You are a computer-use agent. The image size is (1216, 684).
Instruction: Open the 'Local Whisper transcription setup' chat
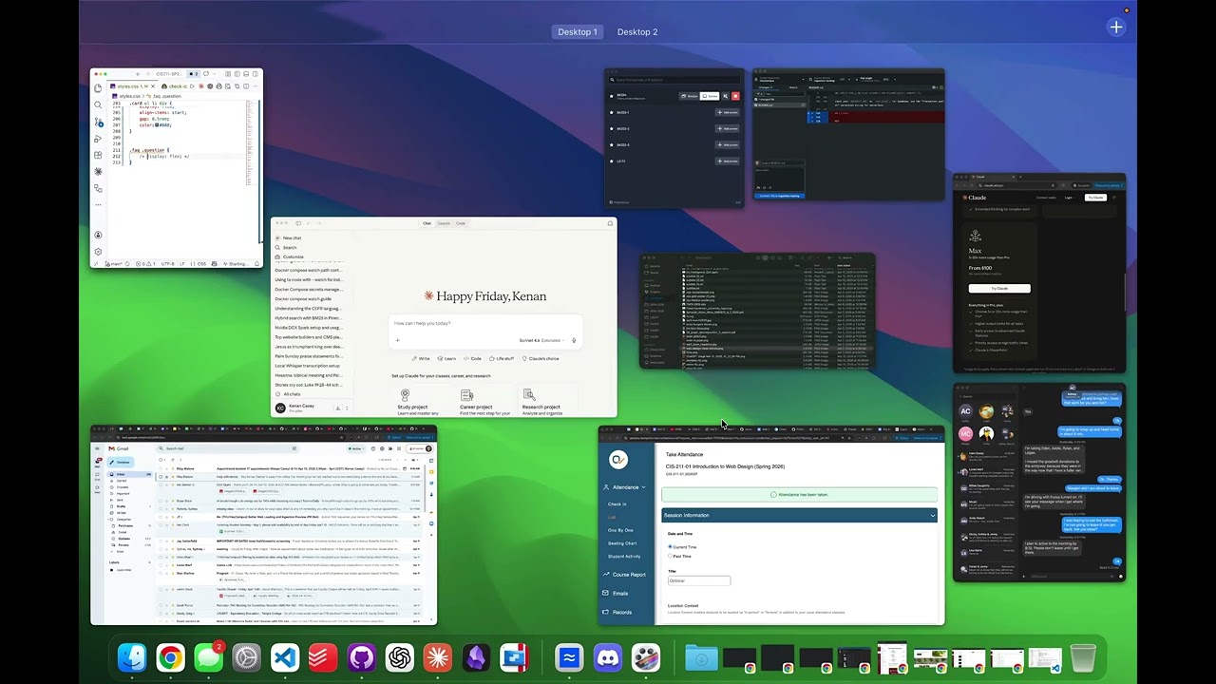pos(307,366)
